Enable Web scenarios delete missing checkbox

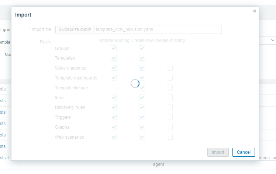point(170,137)
